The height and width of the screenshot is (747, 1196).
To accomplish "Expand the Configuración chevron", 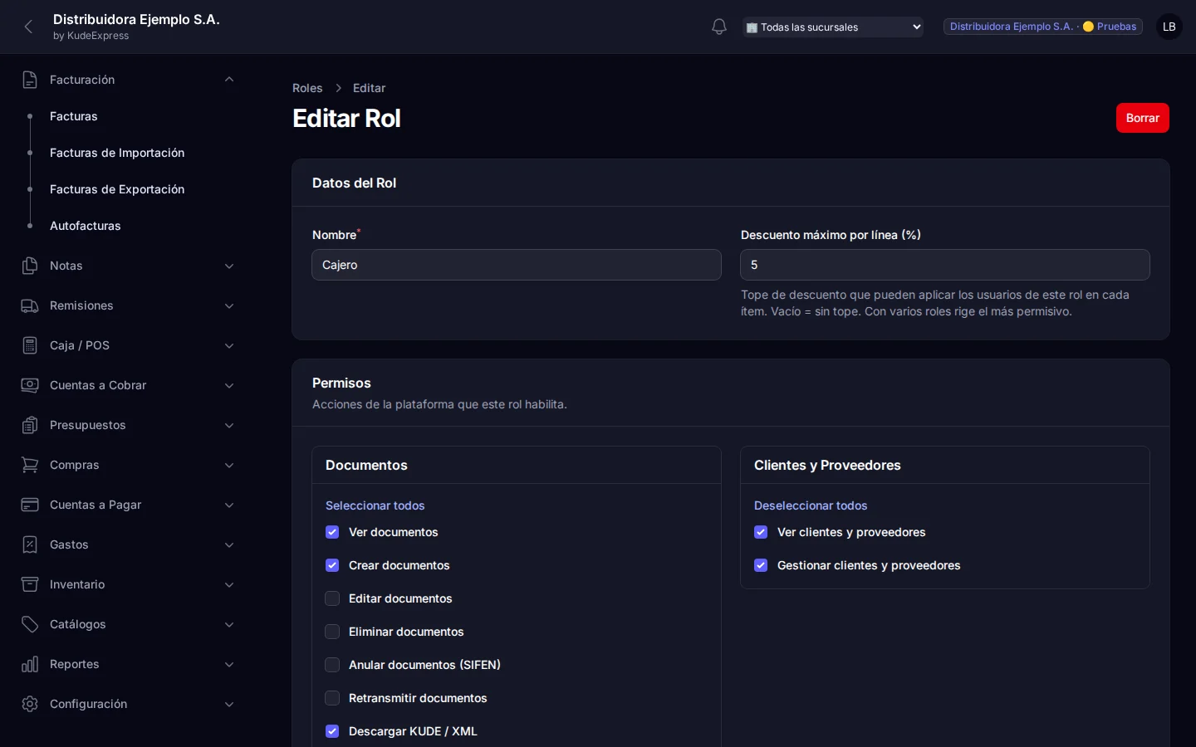I will point(229,704).
